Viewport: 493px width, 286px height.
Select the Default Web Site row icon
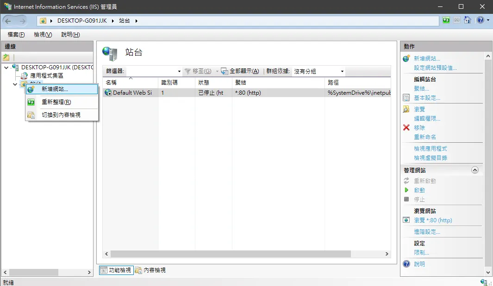tap(108, 92)
